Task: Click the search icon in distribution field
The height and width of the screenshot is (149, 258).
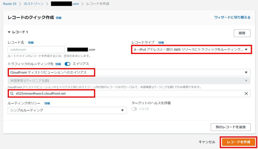Action: (12, 94)
